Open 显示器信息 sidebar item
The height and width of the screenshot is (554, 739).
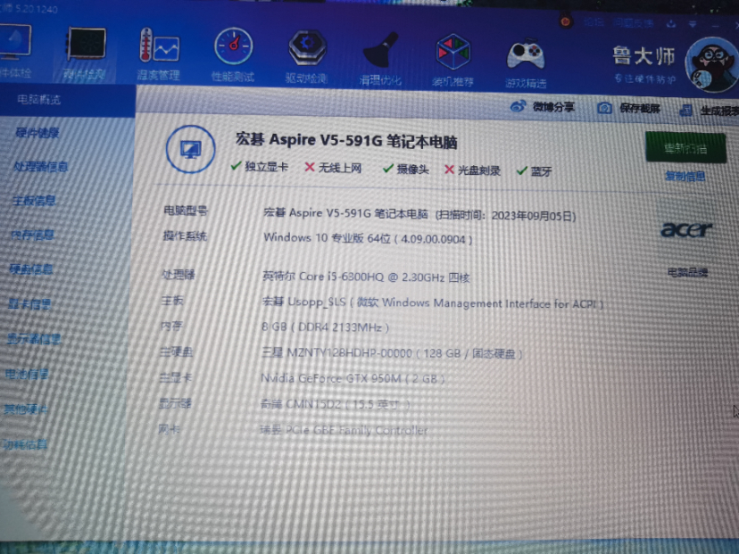pos(34,339)
